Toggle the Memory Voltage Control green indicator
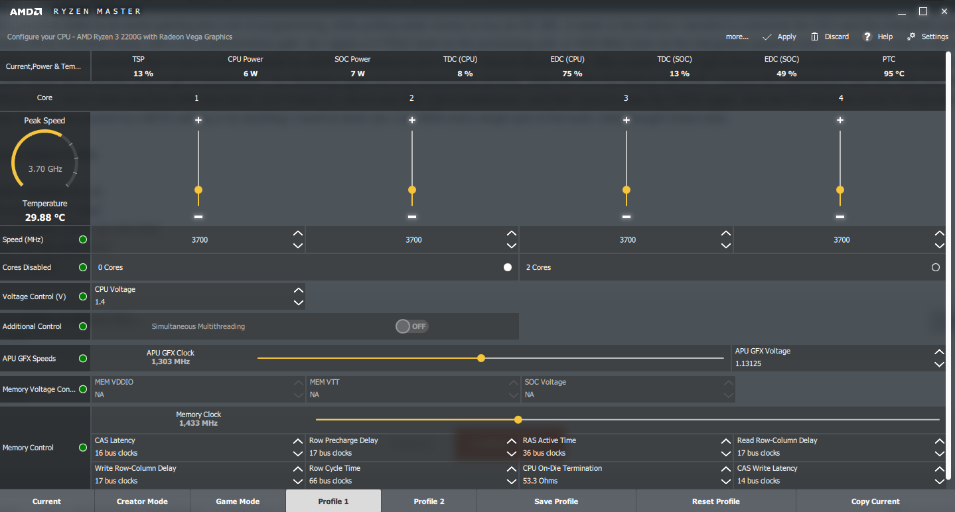Screen dimensions: 955x512 [x=83, y=389]
